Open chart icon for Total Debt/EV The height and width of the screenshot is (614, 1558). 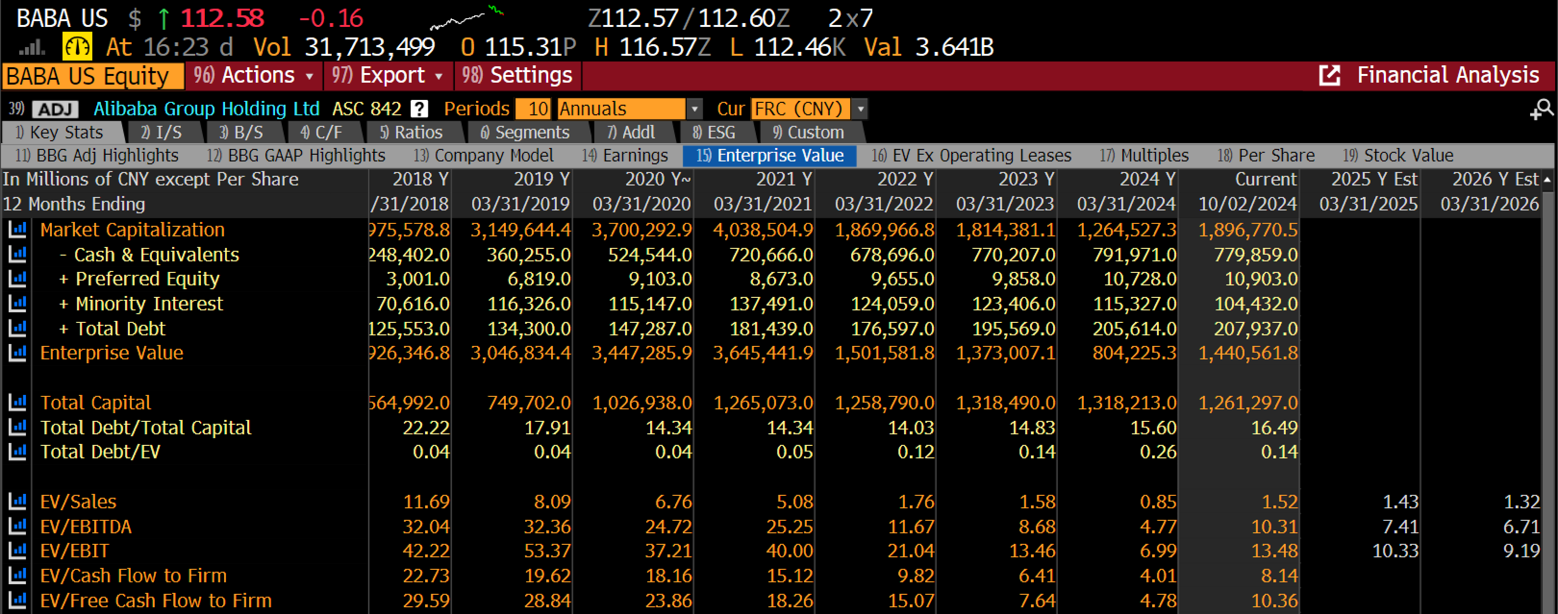click(x=17, y=452)
